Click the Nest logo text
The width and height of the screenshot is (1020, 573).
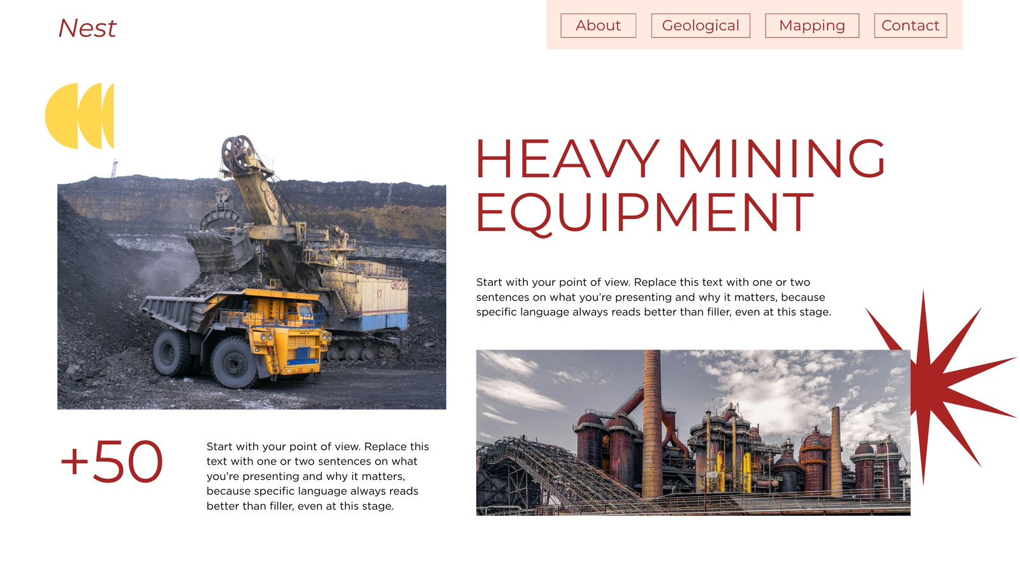point(87,28)
